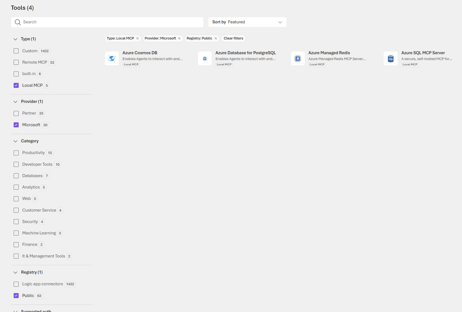Click the Azure Database for PostgreSQL icon
Screen dimensions: 462x312
pos(205,58)
